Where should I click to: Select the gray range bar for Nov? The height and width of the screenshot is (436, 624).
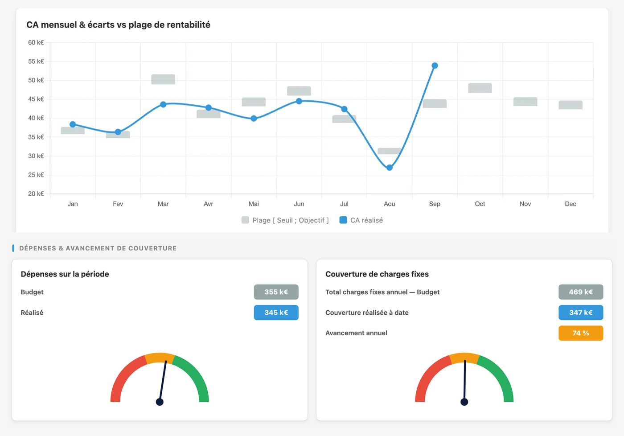[x=525, y=102]
